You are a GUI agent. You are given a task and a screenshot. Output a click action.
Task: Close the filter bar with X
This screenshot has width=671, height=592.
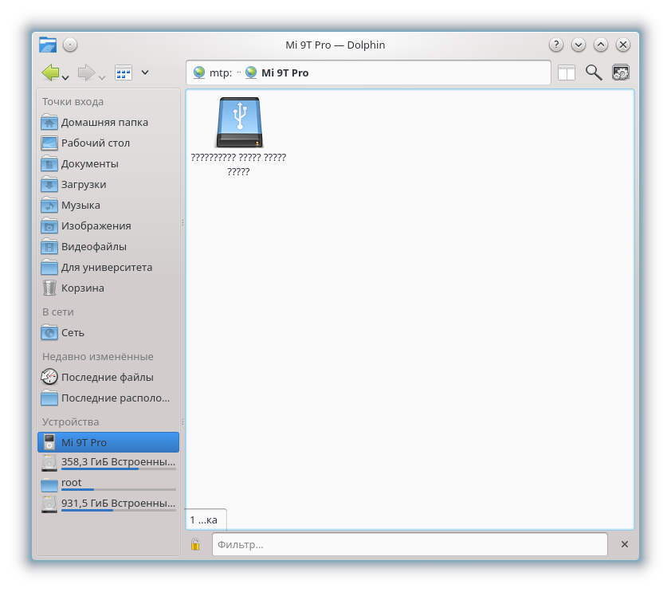pyautogui.click(x=625, y=544)
